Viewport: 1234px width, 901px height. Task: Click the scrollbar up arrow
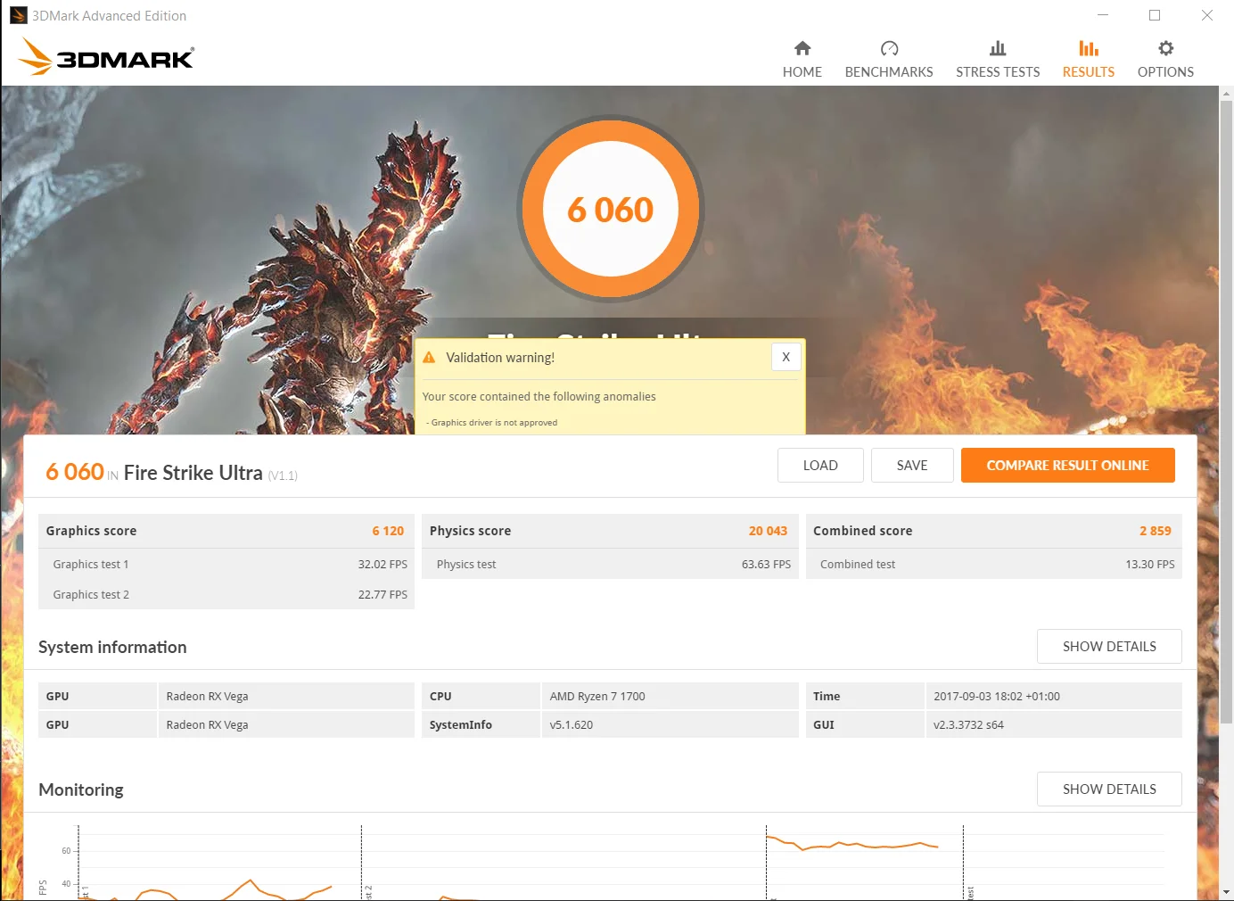point(1227,93)
